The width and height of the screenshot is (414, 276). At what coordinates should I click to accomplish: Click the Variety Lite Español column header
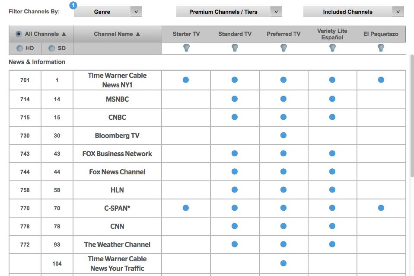point(332,34)
